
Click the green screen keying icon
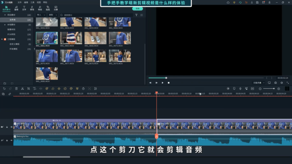[77, 89]
